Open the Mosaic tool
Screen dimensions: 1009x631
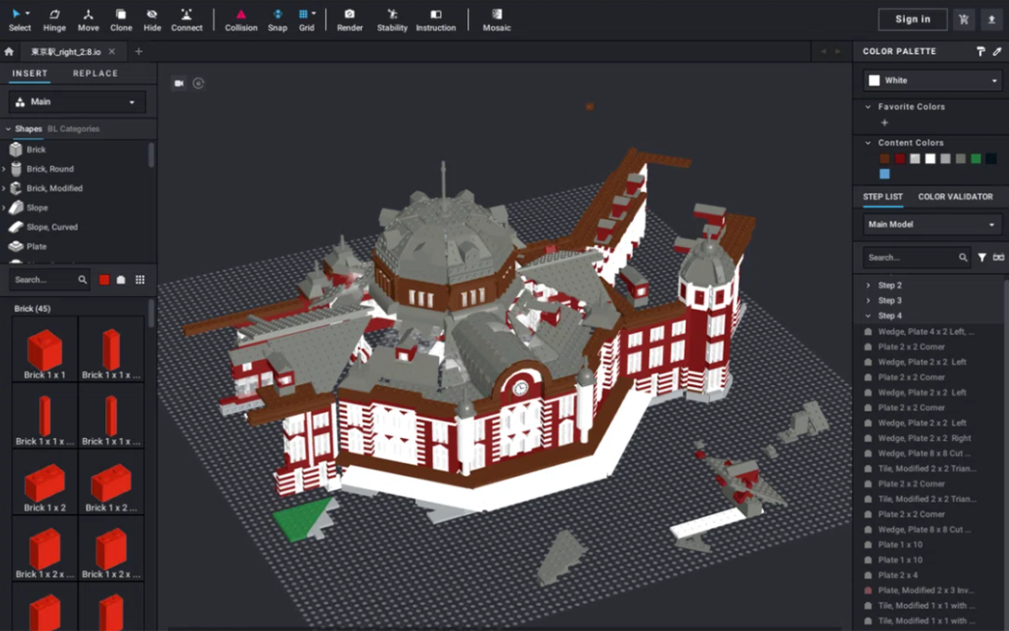click(x=497, y=19)
